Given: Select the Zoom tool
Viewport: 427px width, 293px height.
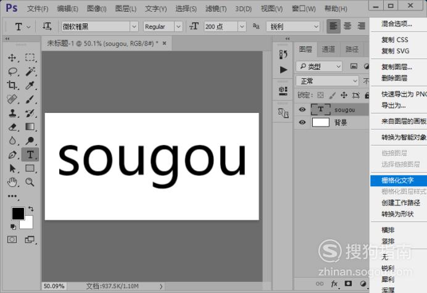Looking at the screenshot, I should pos(30,182).
